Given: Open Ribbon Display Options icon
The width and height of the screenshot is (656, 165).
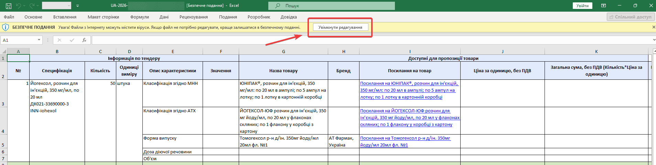Looking at the screenshot, I should (x=603, y=5).
